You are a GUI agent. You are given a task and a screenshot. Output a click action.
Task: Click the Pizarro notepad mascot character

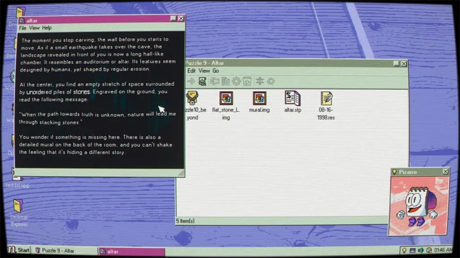[417, 206]
